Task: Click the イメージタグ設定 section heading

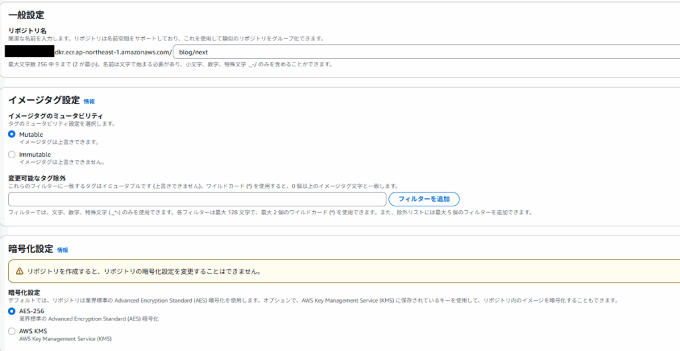Action: tap(44, 100)
